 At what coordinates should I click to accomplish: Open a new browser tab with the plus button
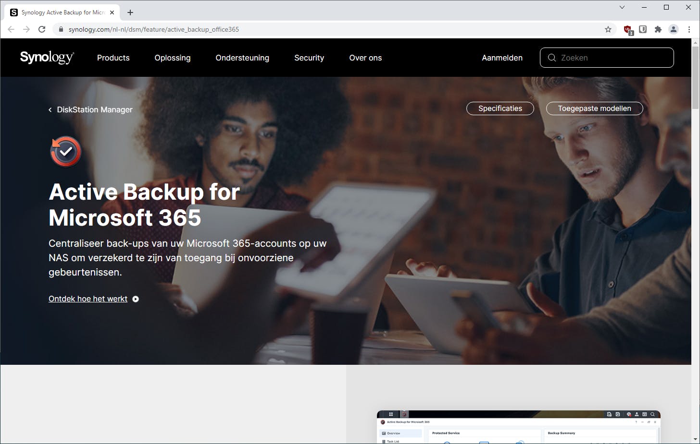click(130, 12)
